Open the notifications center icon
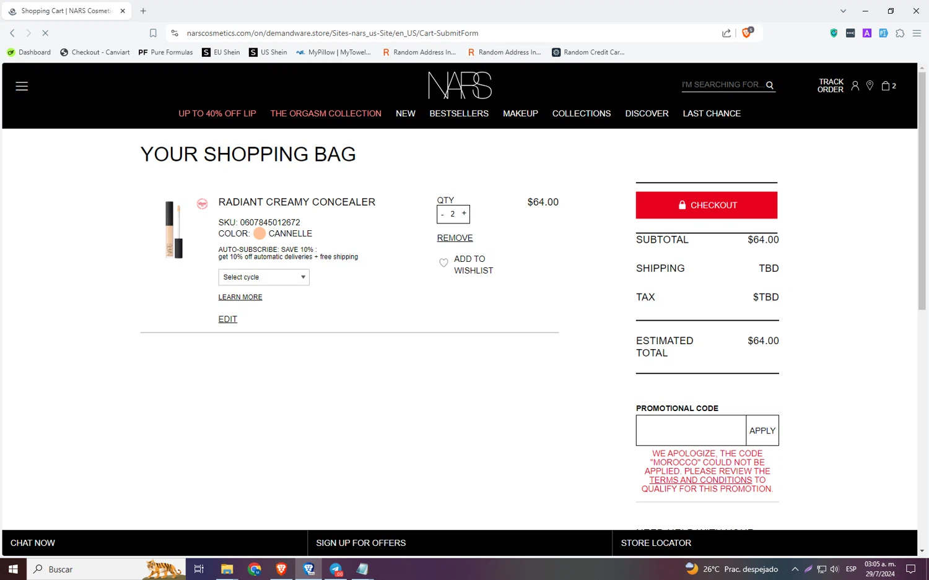 pos(910,569)
